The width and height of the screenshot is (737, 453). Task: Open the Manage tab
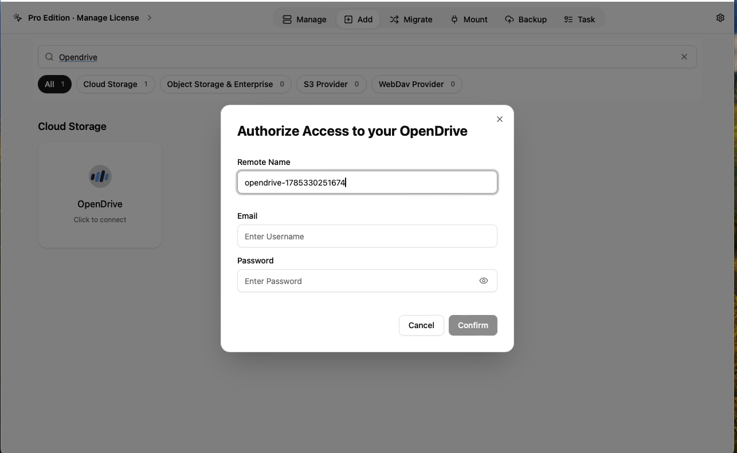click(304, 19)
